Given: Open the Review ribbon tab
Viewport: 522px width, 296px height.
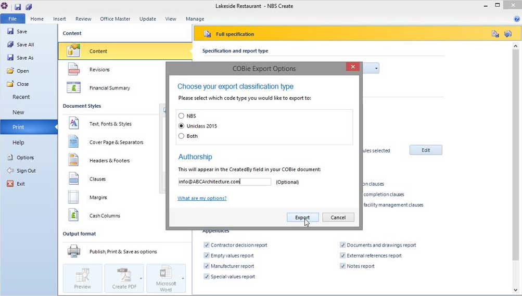Looking at the screenshot, I should [x=83, y=19].
